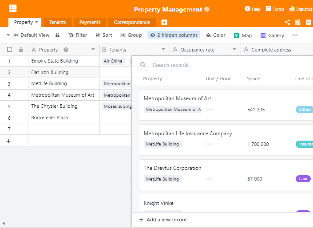
Task: Click the share icon
Action: click(x=287, y=22)
